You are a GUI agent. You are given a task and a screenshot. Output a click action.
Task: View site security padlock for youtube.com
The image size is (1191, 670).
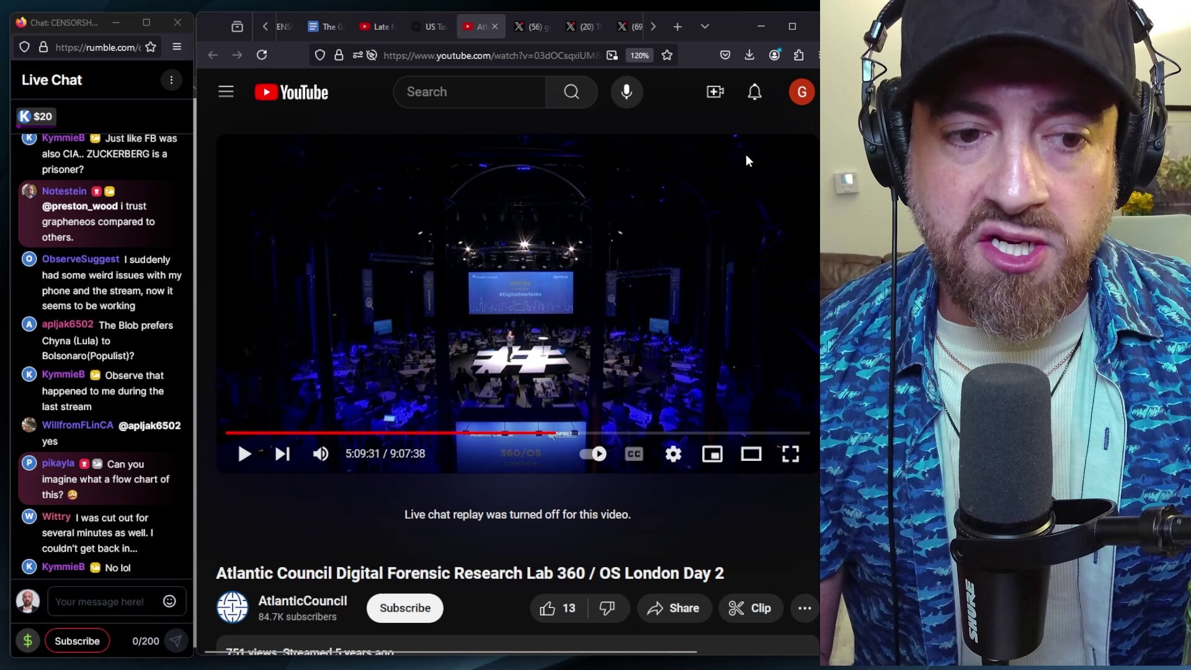[339, 55]
